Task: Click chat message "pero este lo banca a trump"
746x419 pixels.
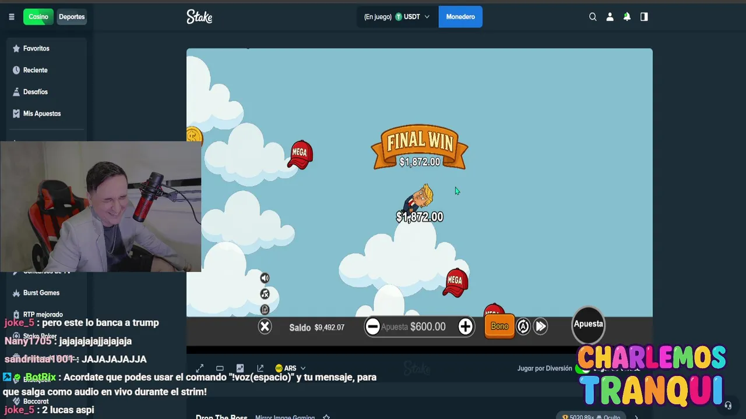Action: pyautogui.click(x=100, y=322)
